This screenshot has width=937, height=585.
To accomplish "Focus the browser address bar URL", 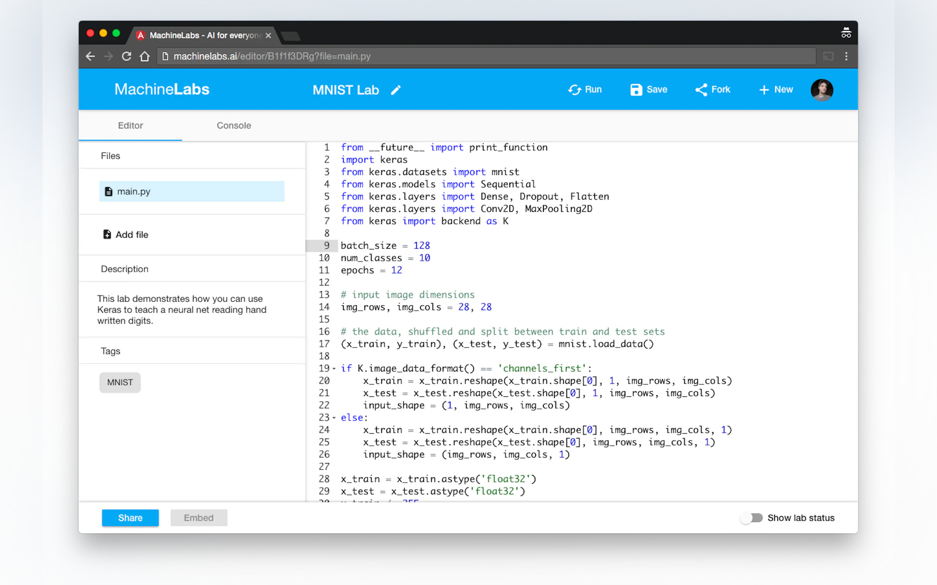I will click(465, 56).
